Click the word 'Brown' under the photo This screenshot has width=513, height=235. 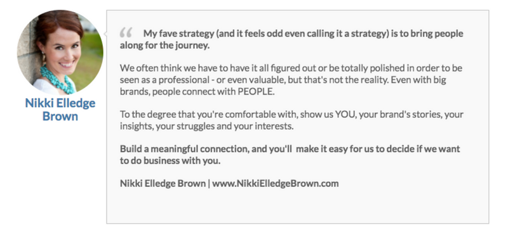60,116
